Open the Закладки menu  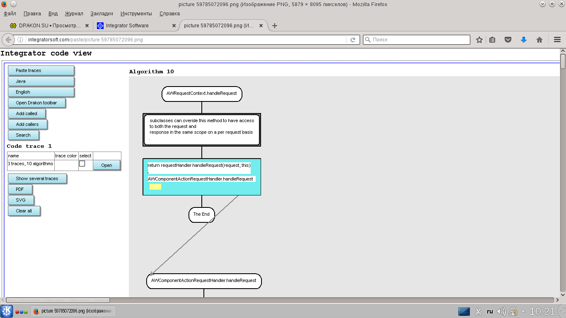tap(102, 14)
